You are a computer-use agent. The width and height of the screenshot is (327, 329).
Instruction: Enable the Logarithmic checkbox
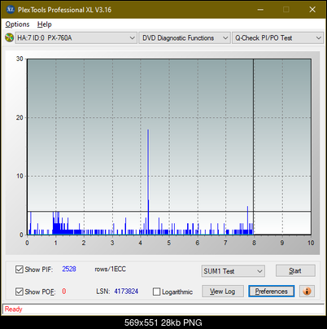pyautogui.click(x=156, y=292)
